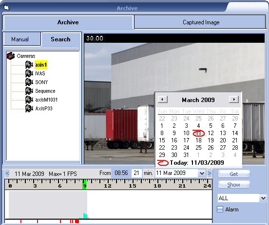
Task: Open the ALL event filter dropdown
Action: (x=263, y=198)
